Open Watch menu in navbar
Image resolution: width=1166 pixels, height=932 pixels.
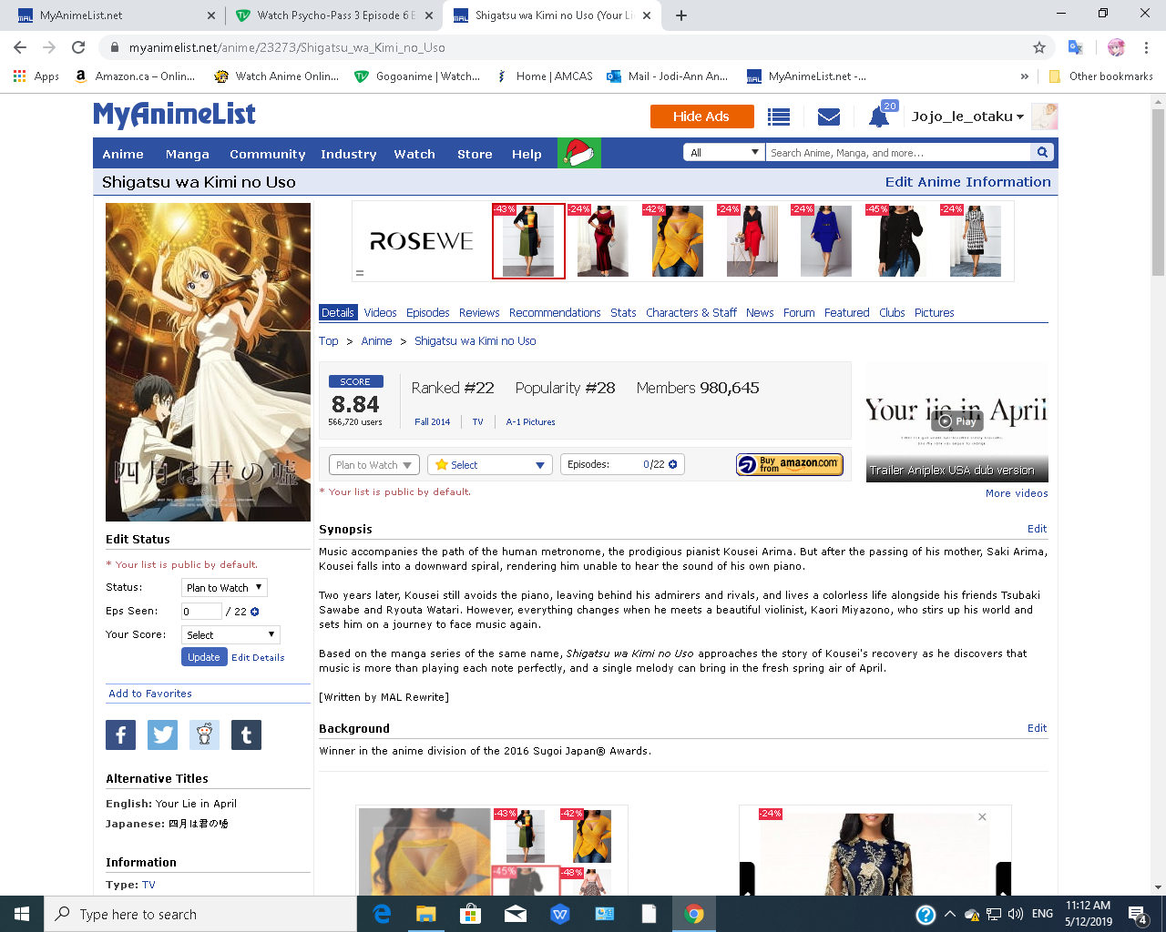414,154
